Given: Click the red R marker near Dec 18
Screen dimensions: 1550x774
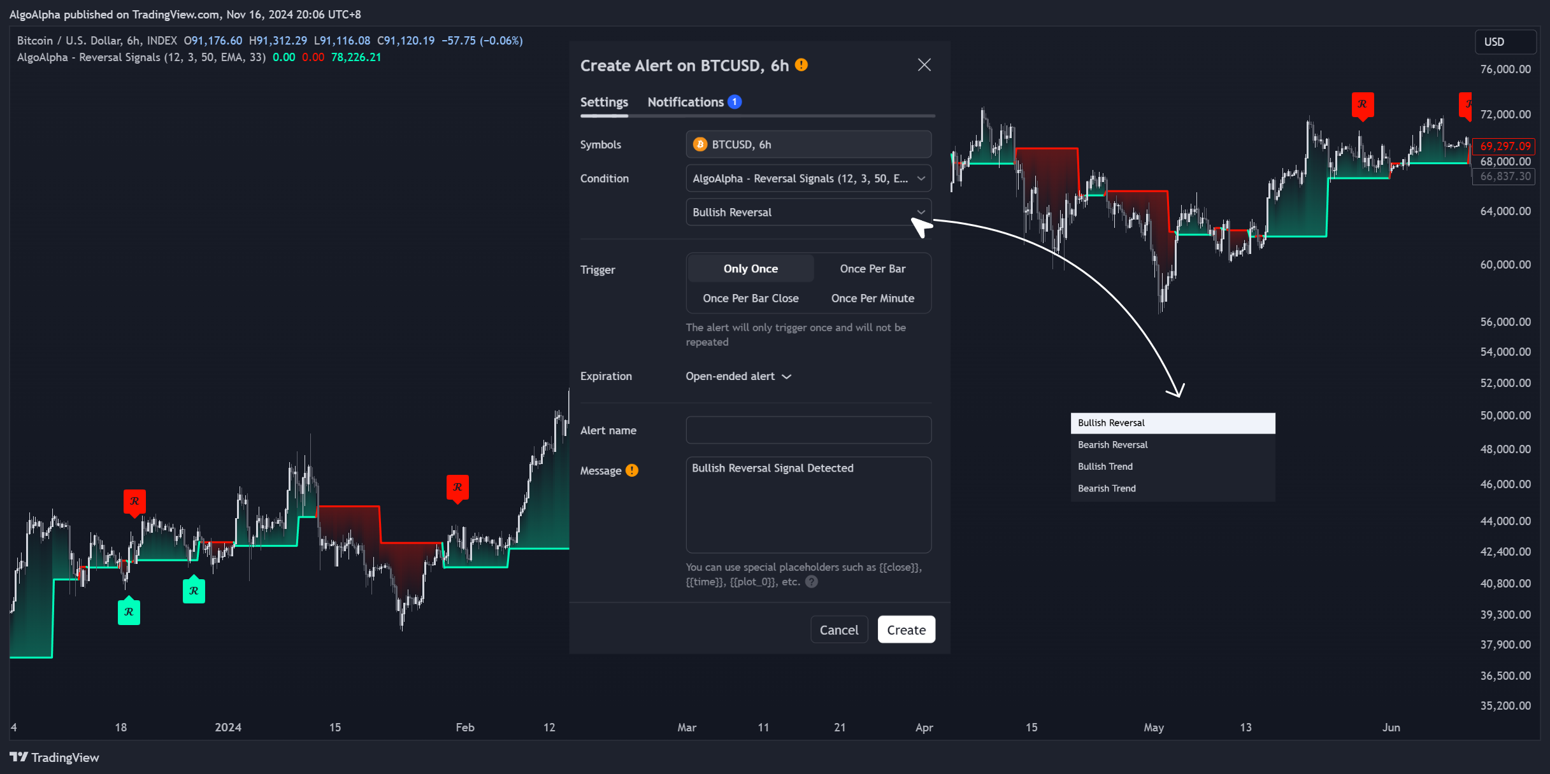Looking at the screenshot, I should [x=134, y=502].
